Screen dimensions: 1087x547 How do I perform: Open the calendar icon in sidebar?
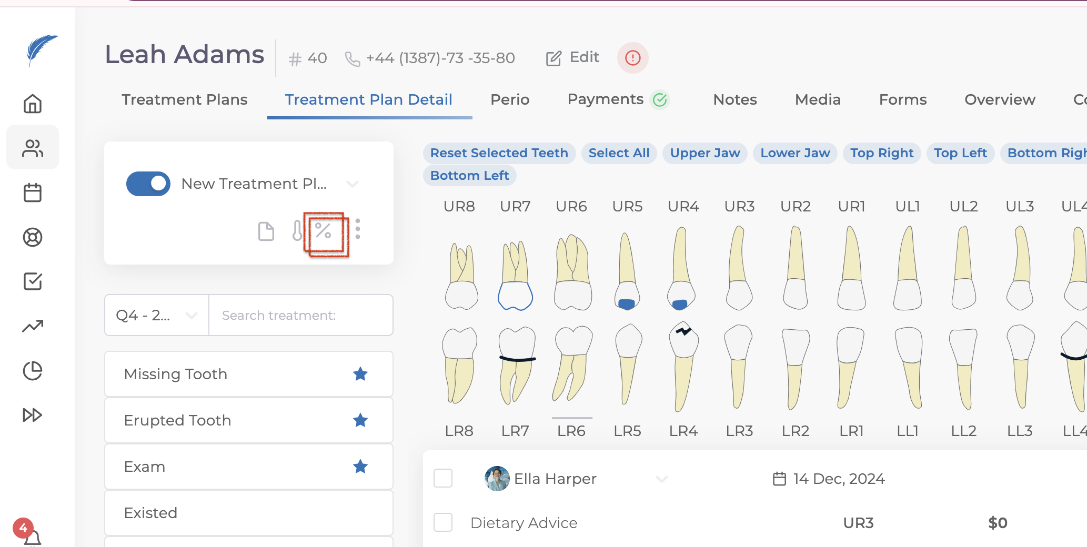point(33,193)
